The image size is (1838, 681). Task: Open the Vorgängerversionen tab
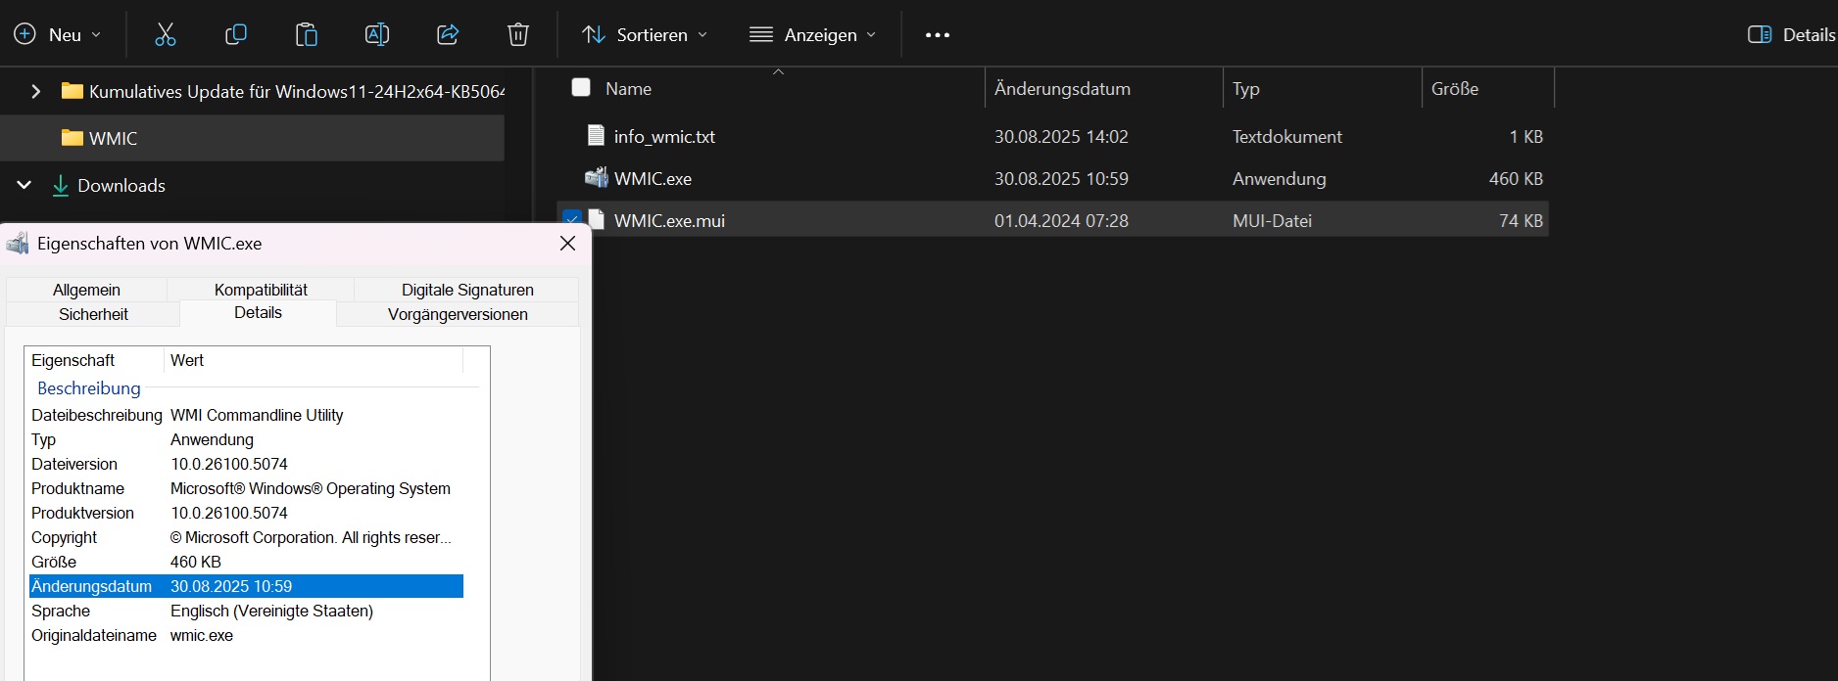(x=458, y=314)
